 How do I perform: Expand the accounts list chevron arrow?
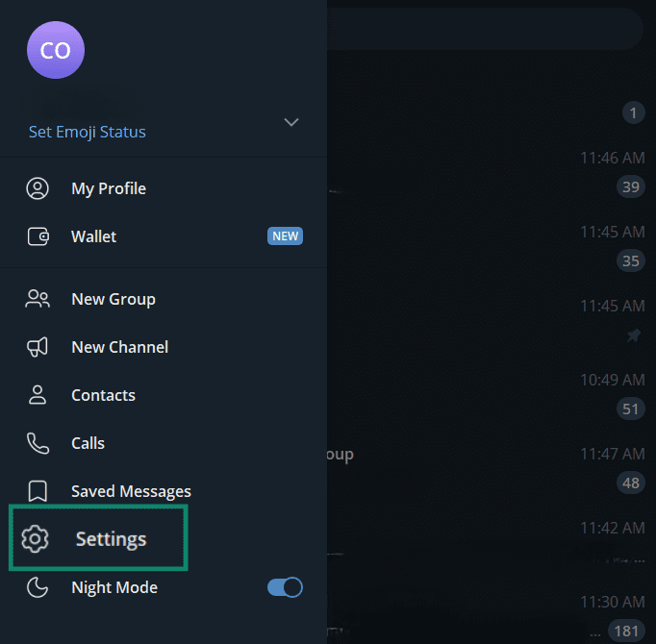coord(291,123)
